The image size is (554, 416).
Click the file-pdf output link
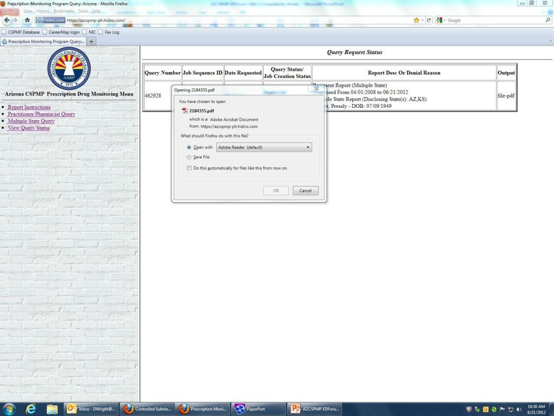pos(506,95)
